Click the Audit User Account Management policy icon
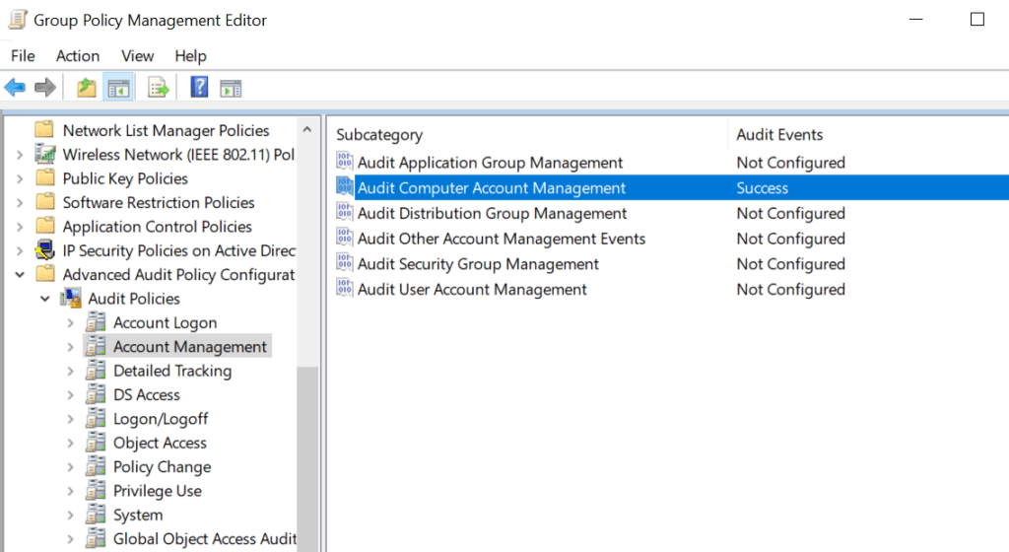Viewport: 1009px width, 552px height. click(x=345, y=290)
